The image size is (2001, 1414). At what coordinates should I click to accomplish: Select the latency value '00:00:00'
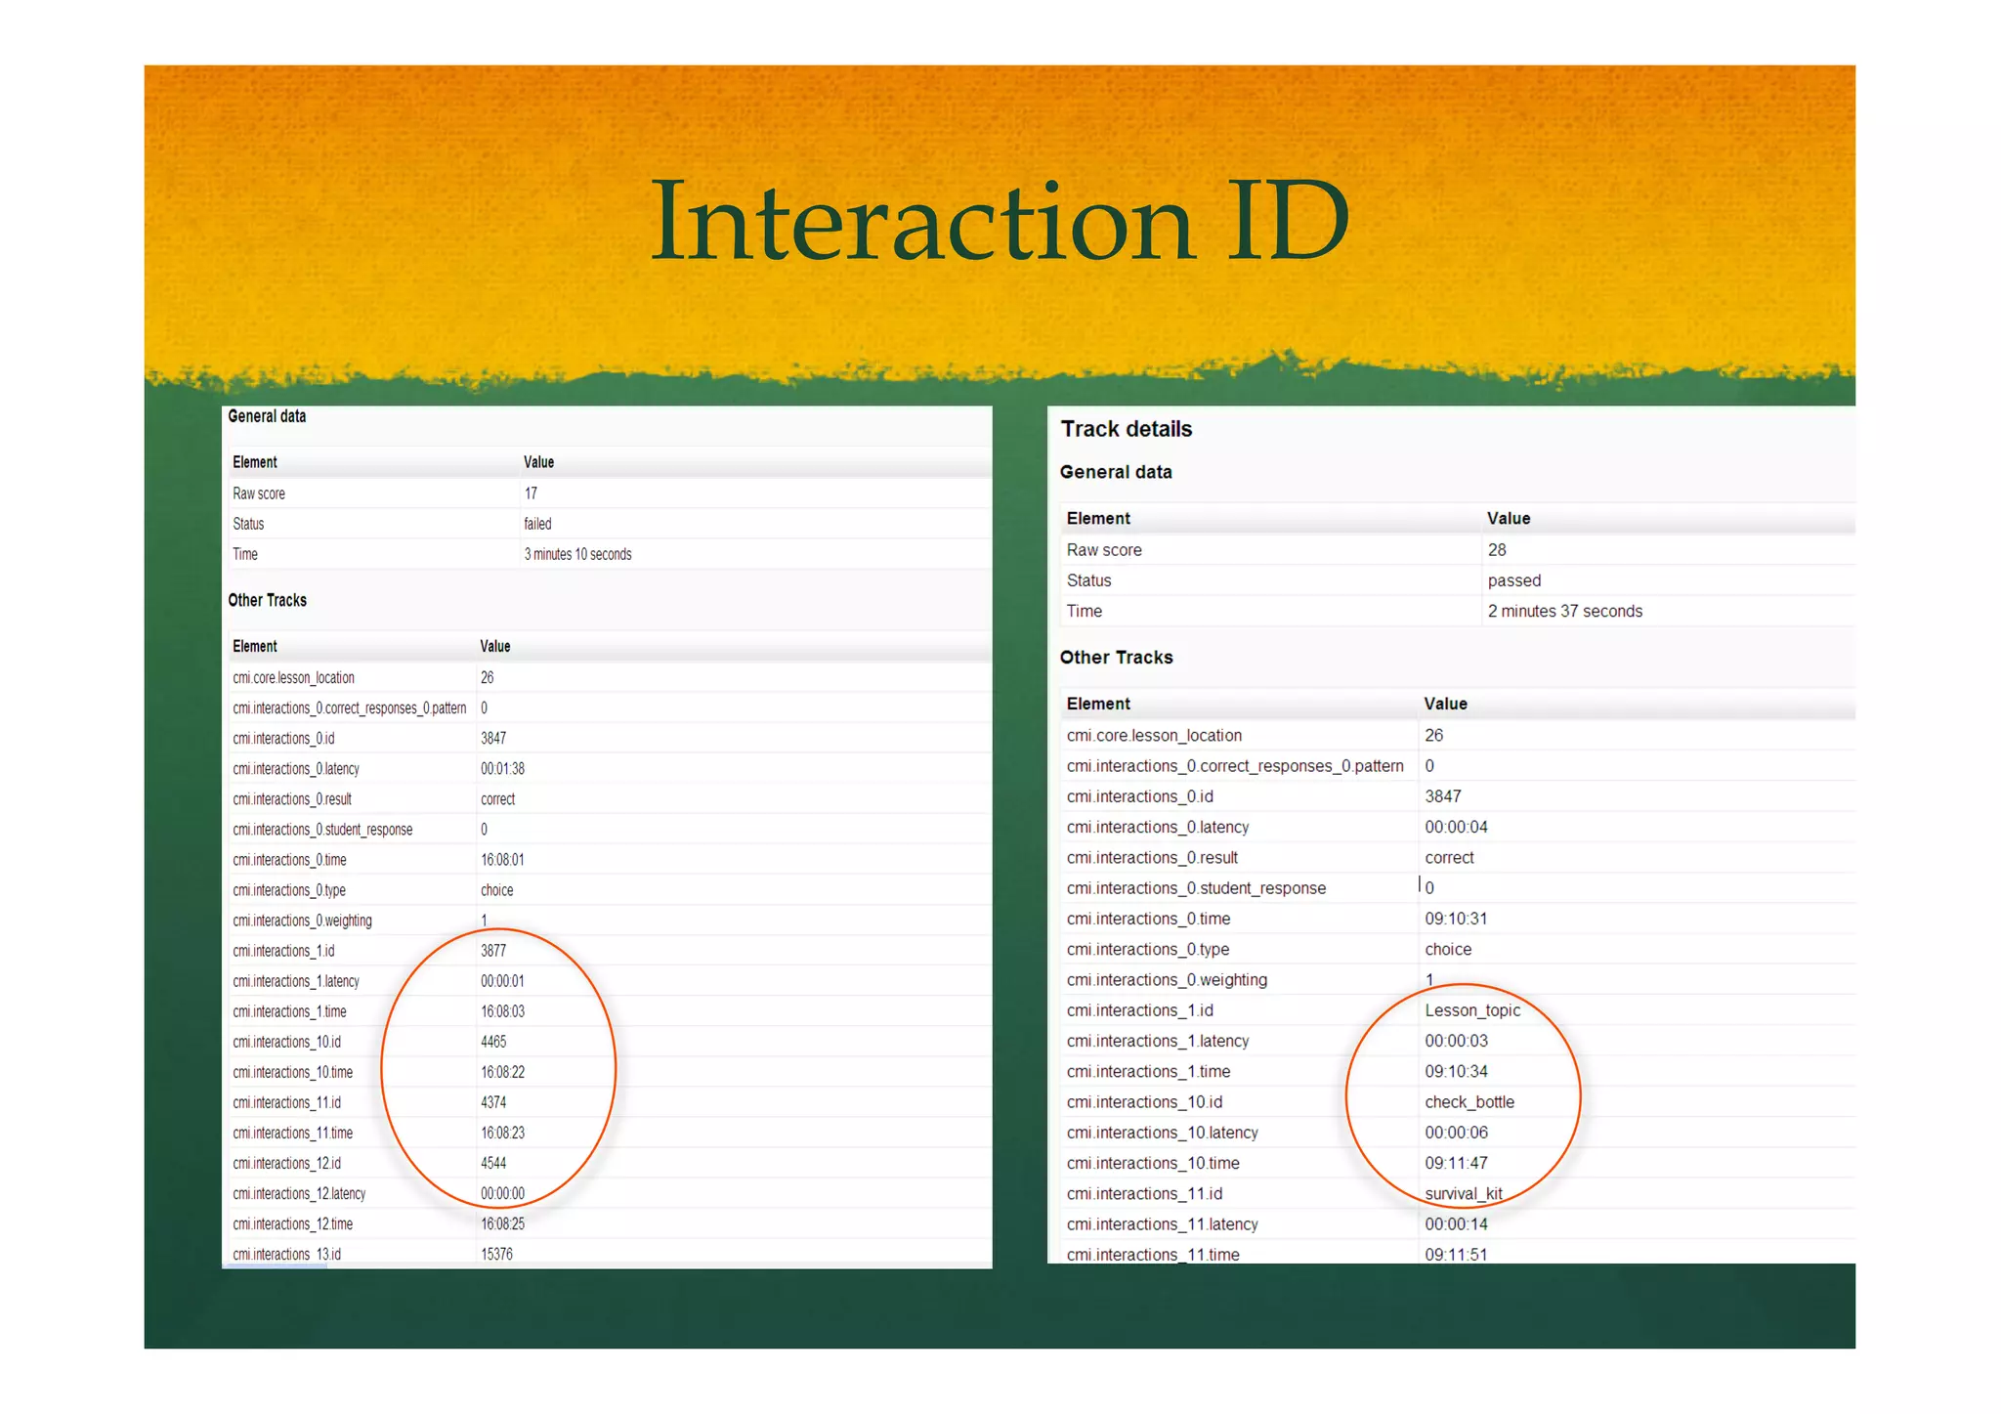pyautogui.click(x=502, y=1193)
